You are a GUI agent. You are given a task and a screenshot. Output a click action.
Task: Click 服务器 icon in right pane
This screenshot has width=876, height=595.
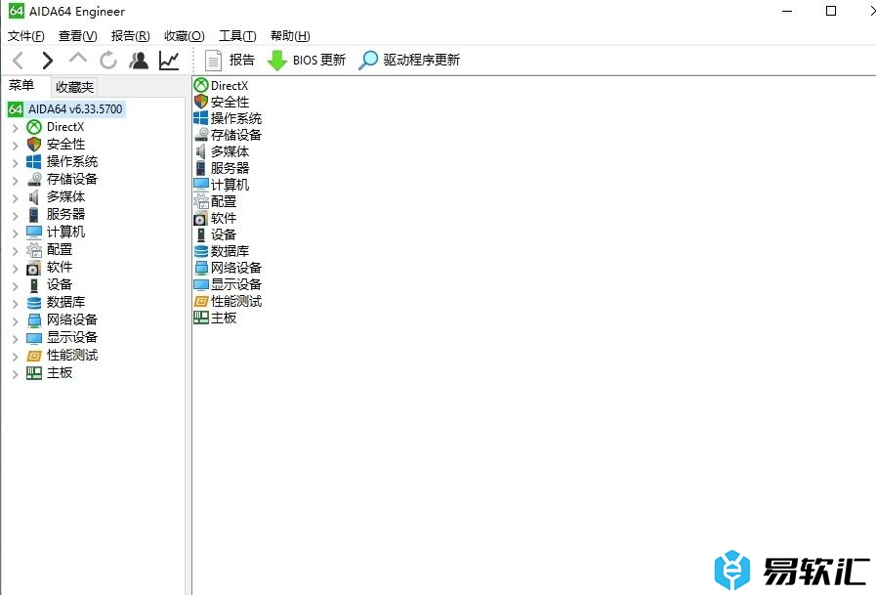[201, 168]
